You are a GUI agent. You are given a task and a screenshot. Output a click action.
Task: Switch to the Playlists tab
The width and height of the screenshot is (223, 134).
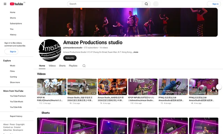point(73,66)
